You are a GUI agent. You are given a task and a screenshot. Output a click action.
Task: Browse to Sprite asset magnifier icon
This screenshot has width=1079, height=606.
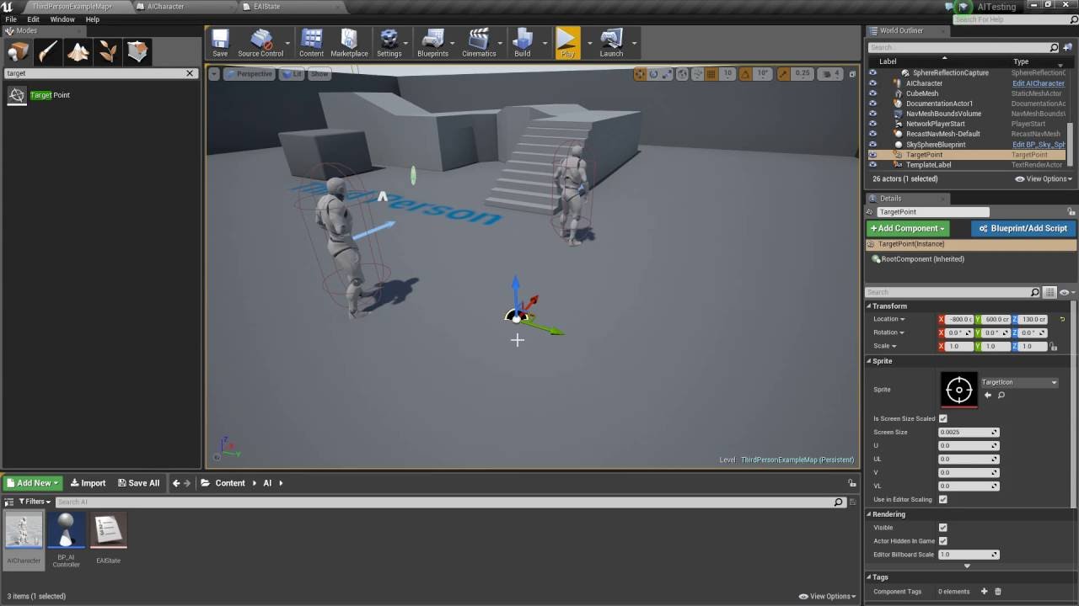[1001, 395]
